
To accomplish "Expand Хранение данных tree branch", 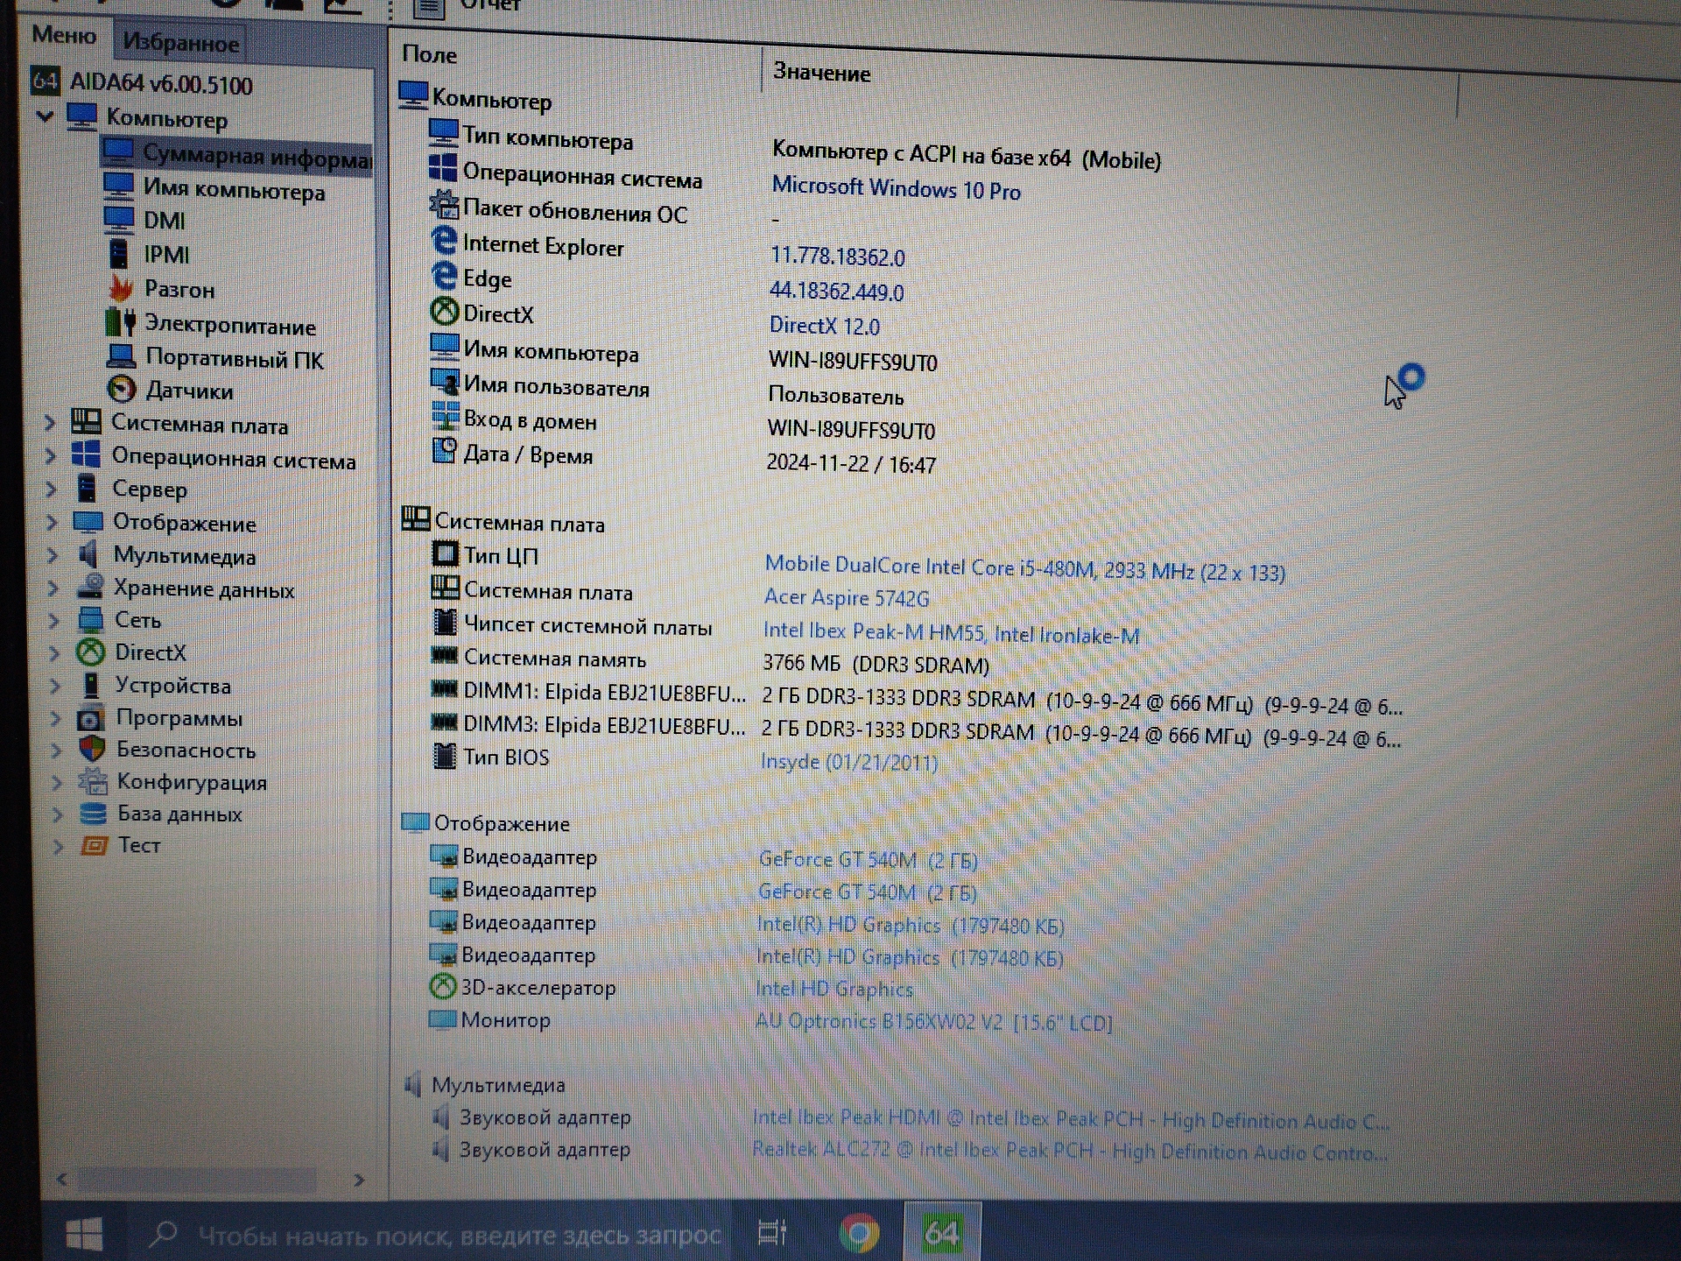I will 53,588.
